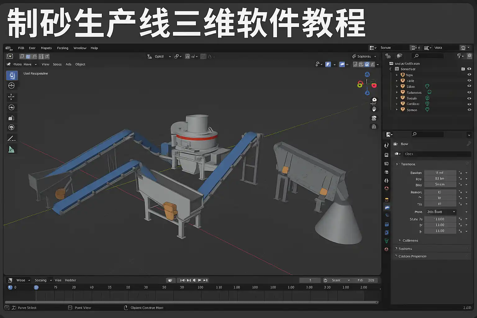This screenshot has height=318, width=477.
Task: Open the Object menu in viewport header
Action: point(80,64)
